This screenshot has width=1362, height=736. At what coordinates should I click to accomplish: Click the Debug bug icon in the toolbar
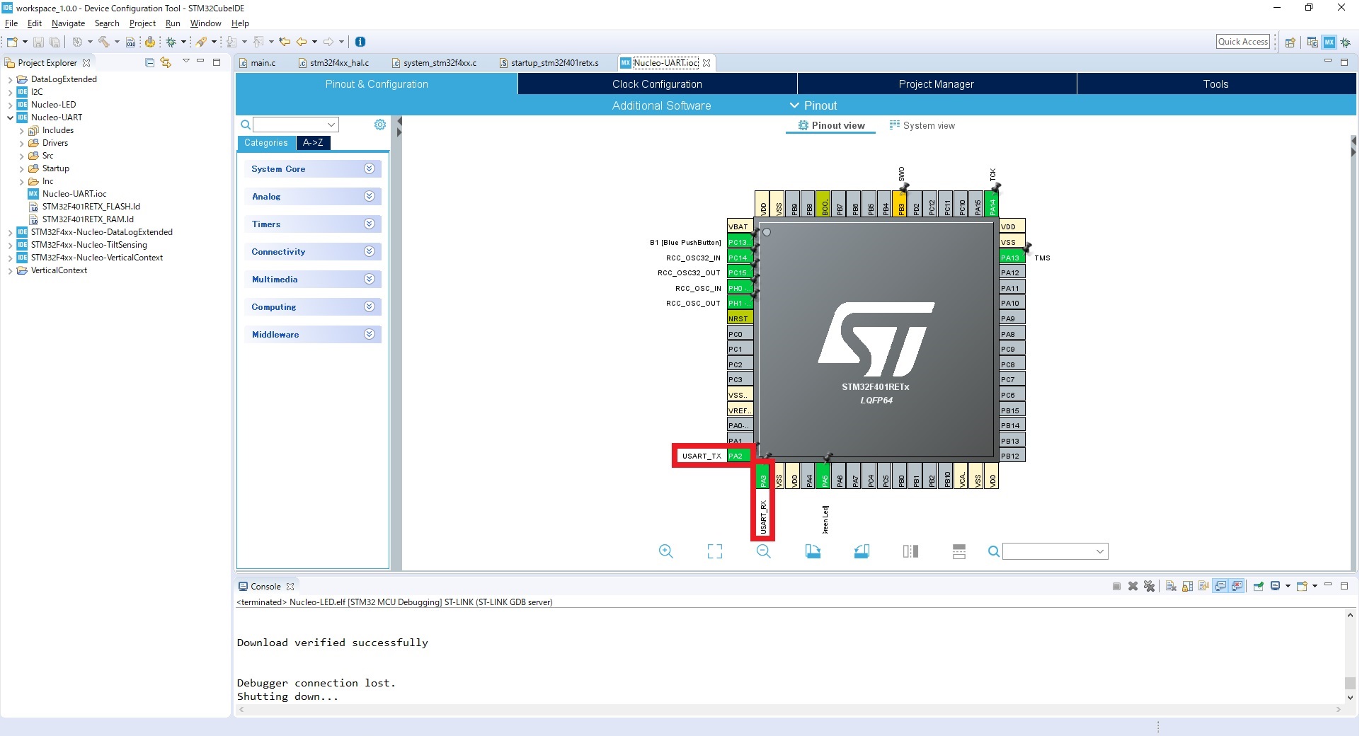(173, 42)
